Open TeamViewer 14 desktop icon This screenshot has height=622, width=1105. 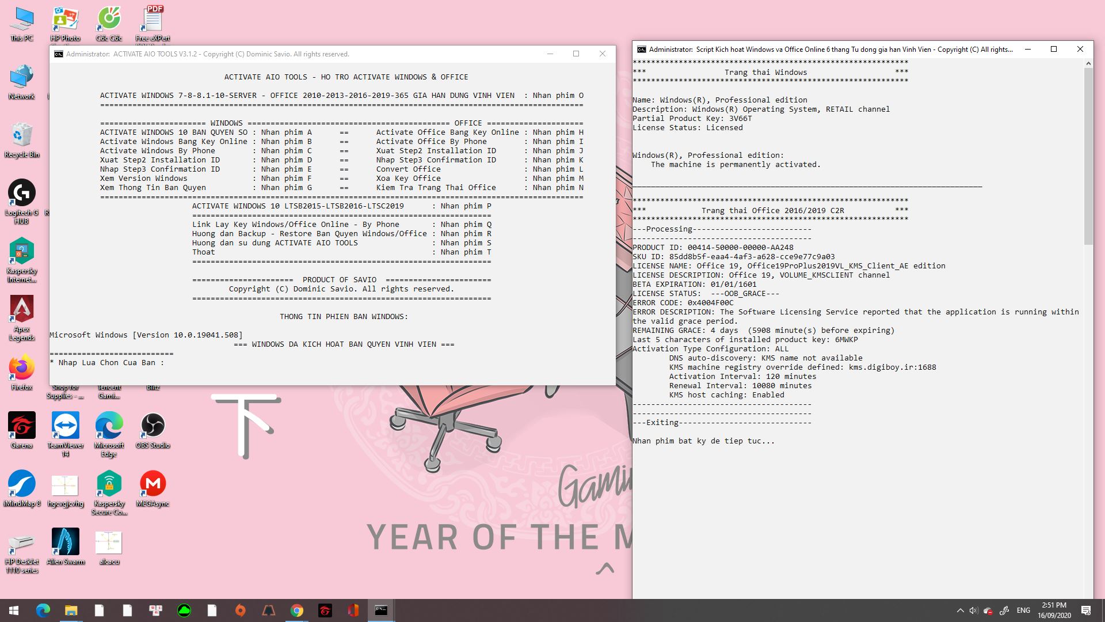coord(65,426)
